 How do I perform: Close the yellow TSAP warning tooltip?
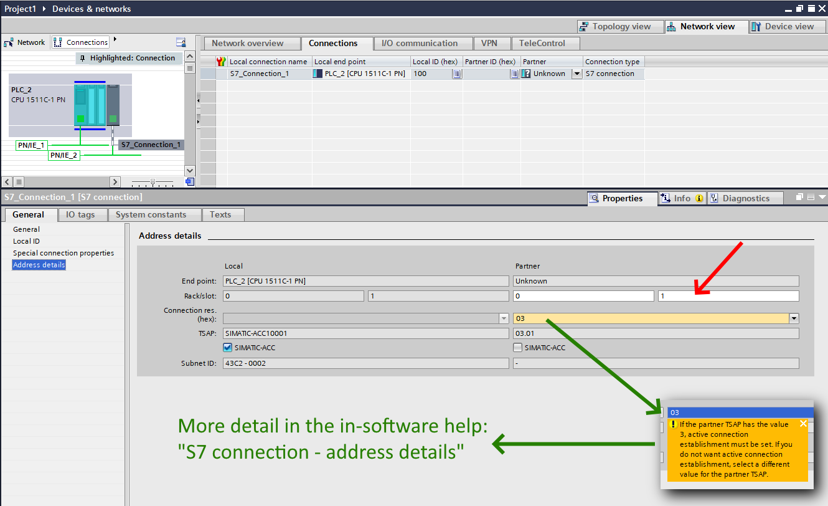(803, 424)
